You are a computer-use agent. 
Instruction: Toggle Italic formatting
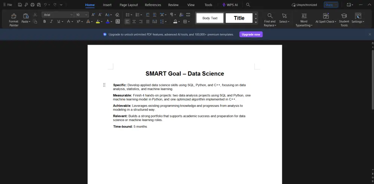point(51,21)
